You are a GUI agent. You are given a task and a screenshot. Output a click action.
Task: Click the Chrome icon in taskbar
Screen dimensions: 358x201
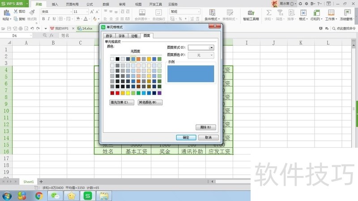39,196
